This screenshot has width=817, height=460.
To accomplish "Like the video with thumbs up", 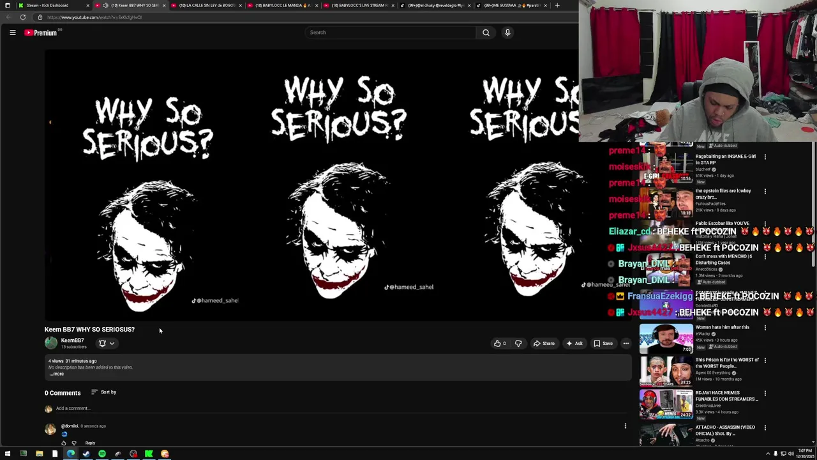I will (500, 344).
